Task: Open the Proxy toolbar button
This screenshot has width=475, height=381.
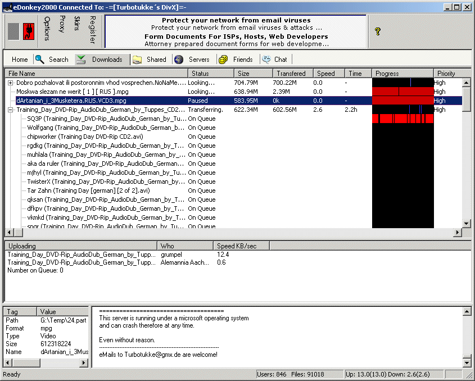Action: 62,24
